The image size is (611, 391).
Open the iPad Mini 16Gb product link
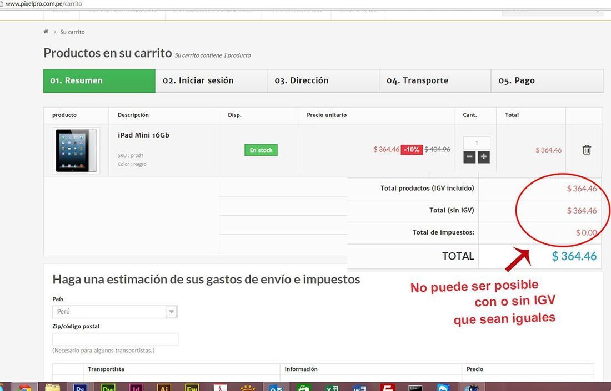click(143, 135)
